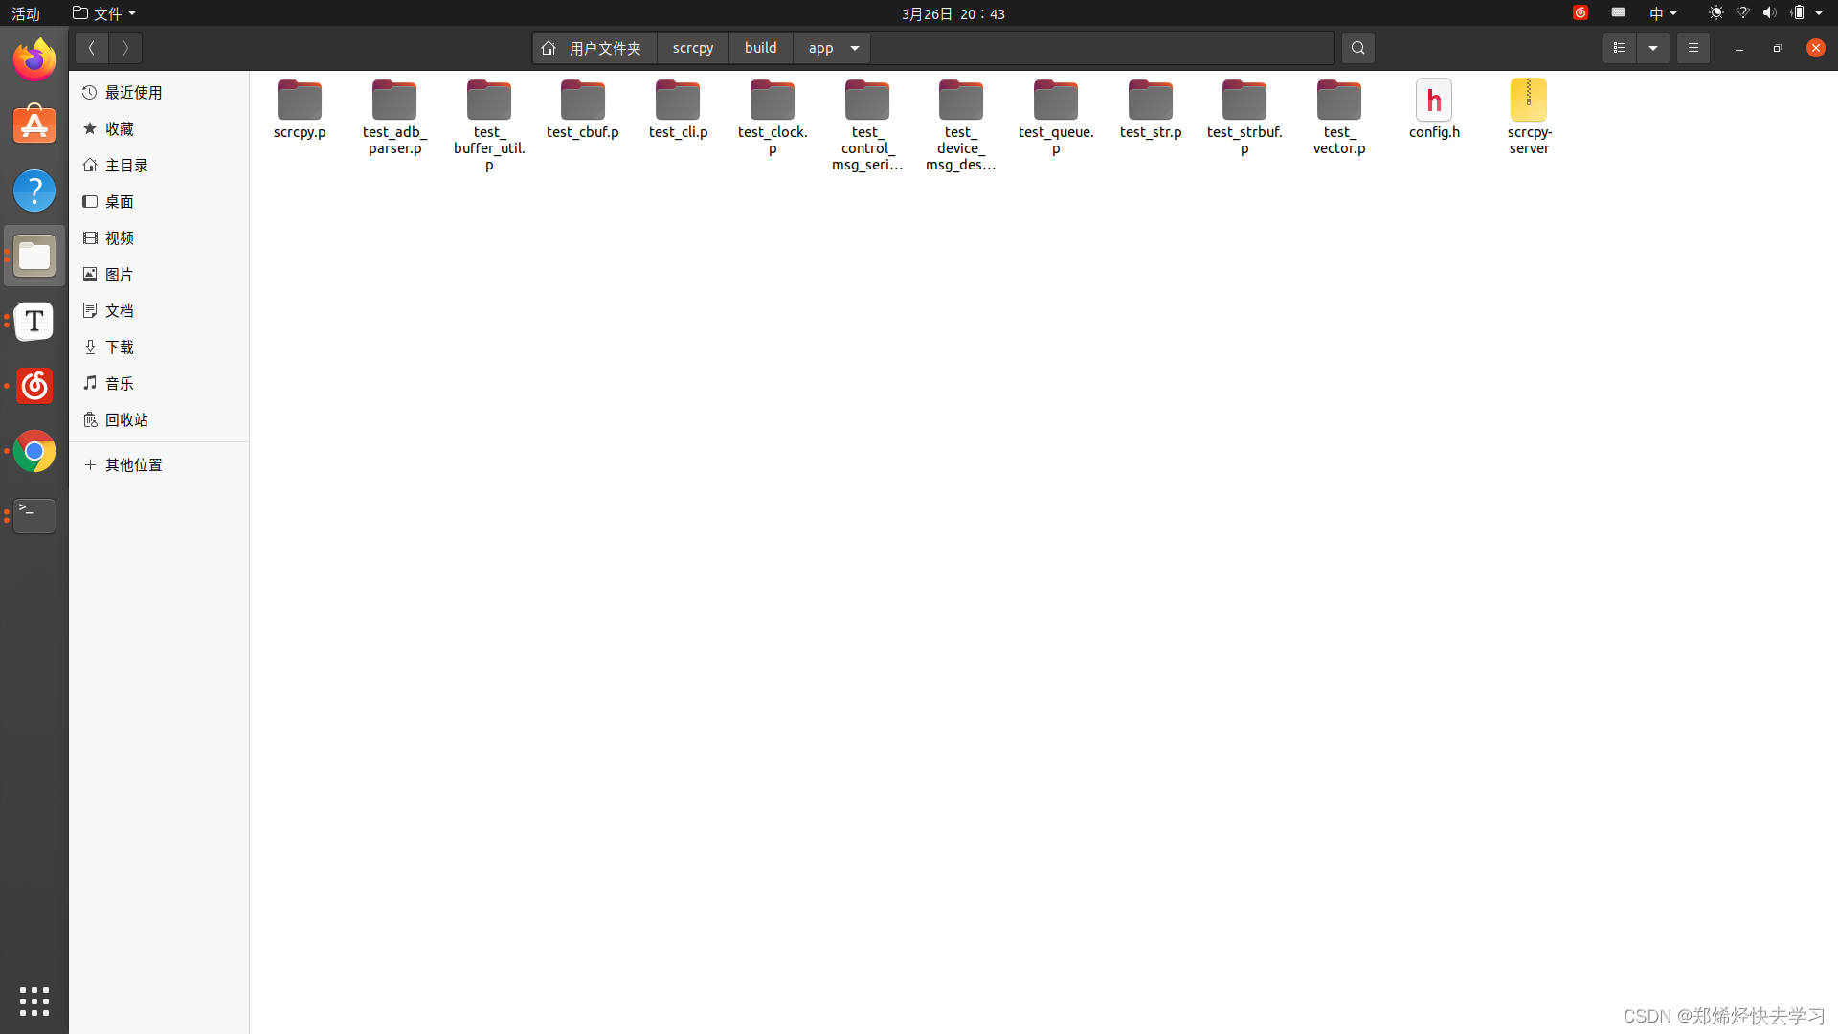Image resolution: width=1838 pixels, height=1034 pixels.
Task: Open the test_device_msg_des… folder
Action: click(961, 125)
